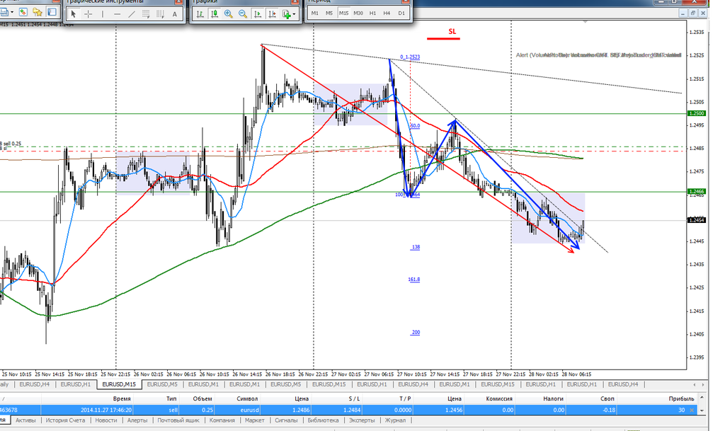Screen dimensions: 725x431
Task: Click the 161.8 Fibonacci level label
Action: (x=413, y=280)
